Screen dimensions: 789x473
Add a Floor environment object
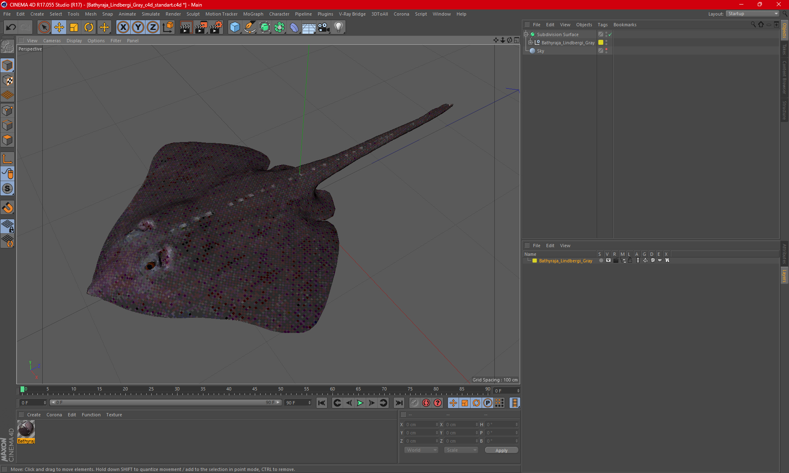tap(309, 28)
